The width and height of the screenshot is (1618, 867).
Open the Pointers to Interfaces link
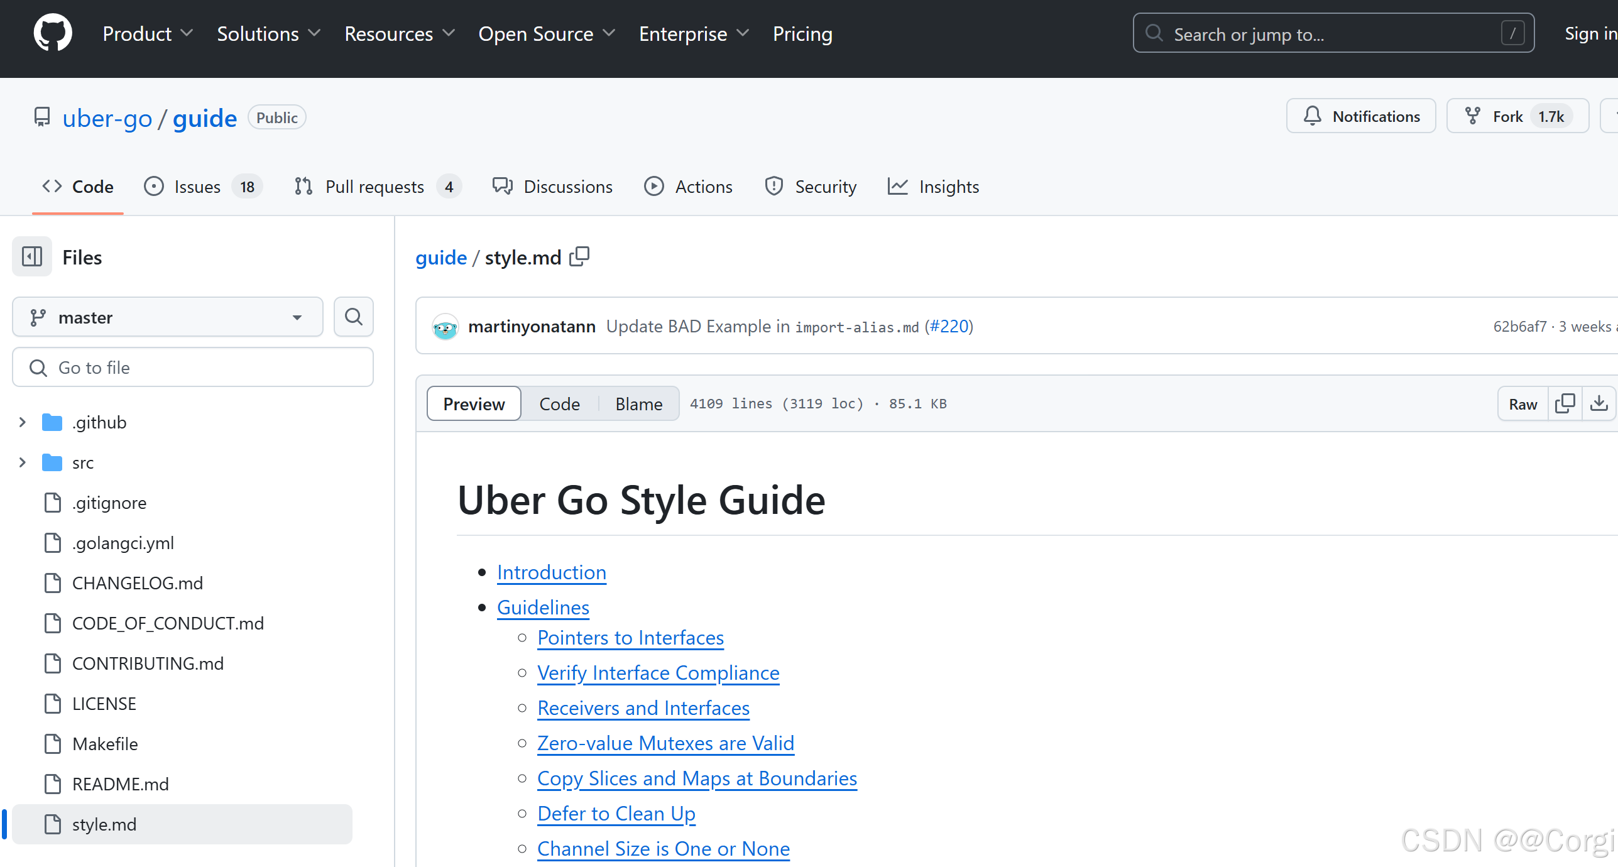(x=630, y=638)
